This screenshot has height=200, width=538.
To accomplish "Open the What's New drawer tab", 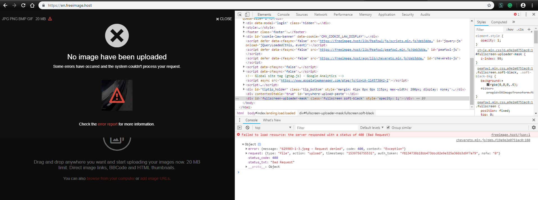I will (272, 120).
